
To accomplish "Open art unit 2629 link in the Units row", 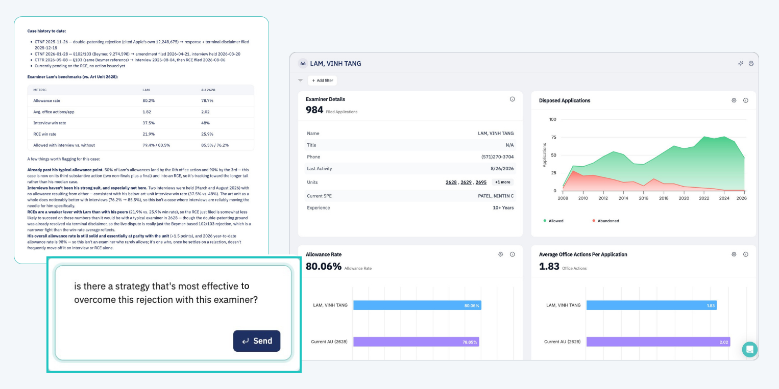I will [x=466, y=182].
